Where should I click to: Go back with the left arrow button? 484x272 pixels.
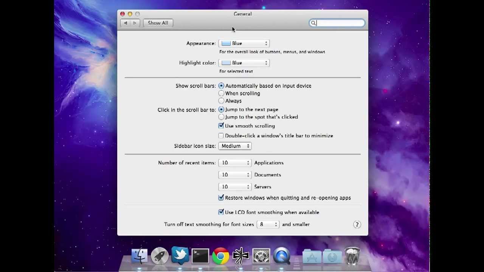(x=126, y=23)
